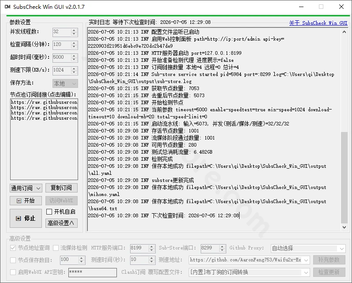
Task: Increase HTTP服务端口 with up arrow
Action: (152, 246)
